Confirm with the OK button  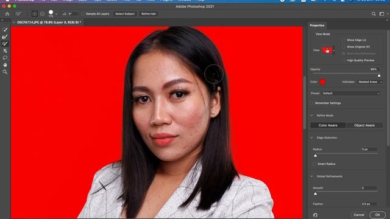pyautogui.click(x=377, y=215)
